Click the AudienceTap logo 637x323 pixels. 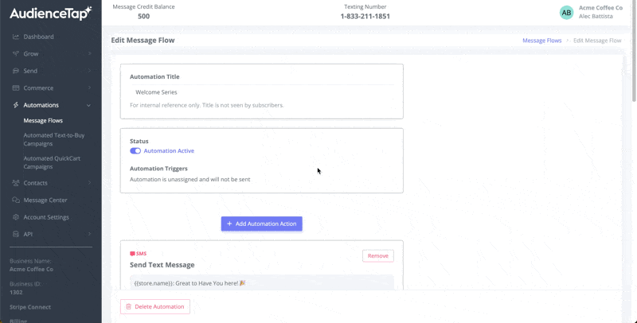pos(51,14)
